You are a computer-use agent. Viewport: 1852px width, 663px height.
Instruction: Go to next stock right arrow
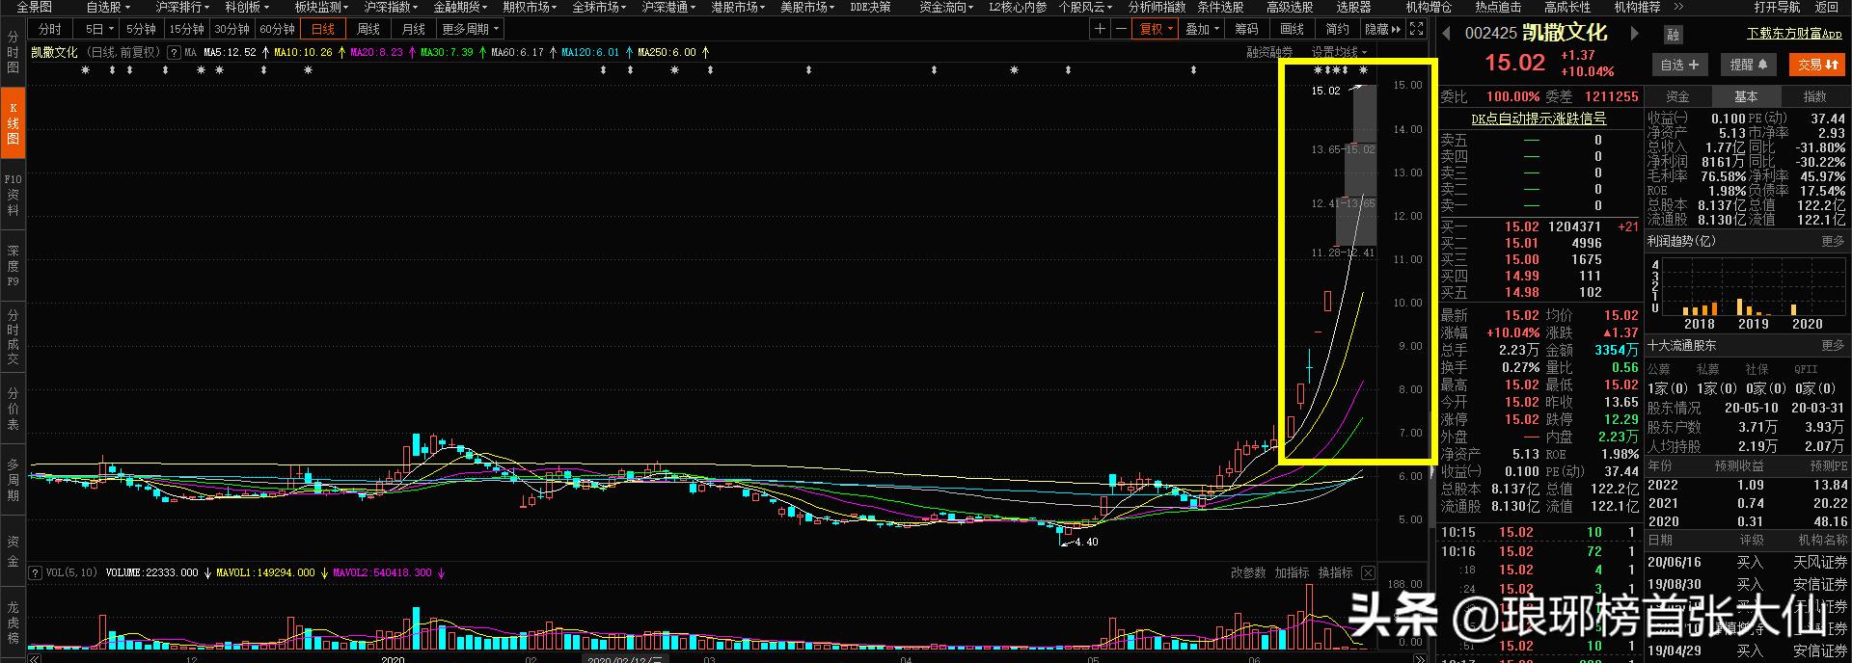tap(1635, 34)
